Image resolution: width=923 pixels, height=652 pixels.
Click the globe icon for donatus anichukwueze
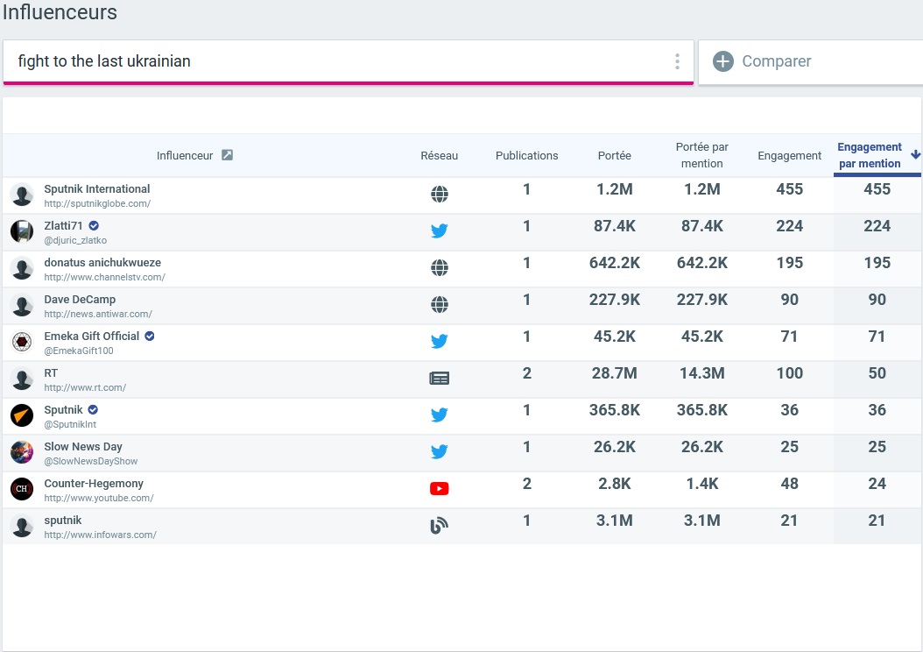439,267
